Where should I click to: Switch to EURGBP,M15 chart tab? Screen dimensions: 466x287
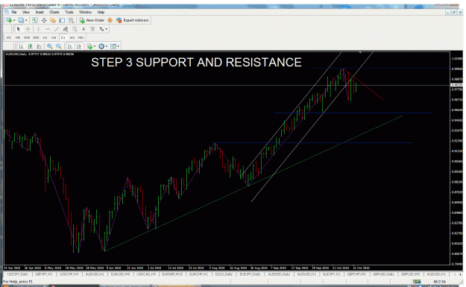(172, 274)
